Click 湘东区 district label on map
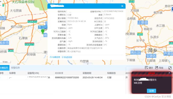This screenshot has width=173, height=99. coord(135,53)
